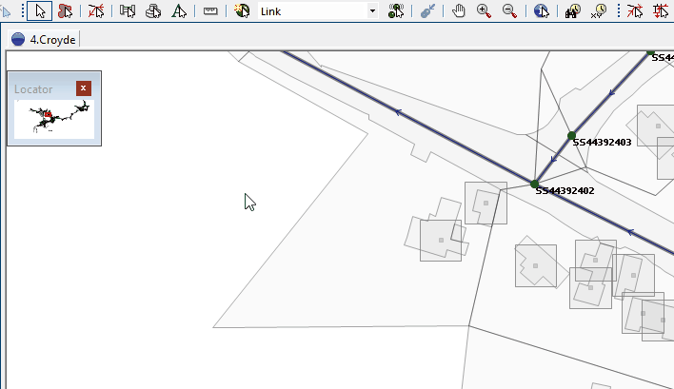This screenshot has height=389, width=674.
Task: Close the Locator panel
Action: (x=84, y=88)
